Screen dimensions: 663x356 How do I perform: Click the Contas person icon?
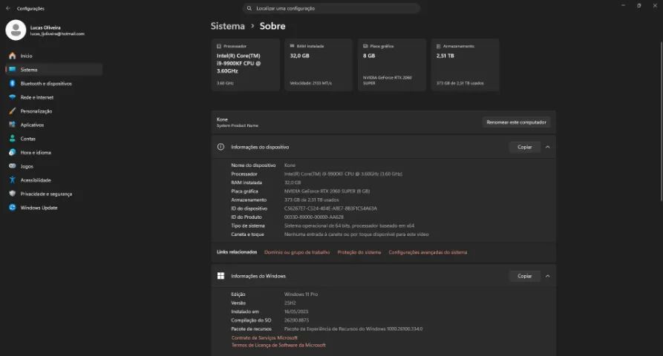[13, 139]
